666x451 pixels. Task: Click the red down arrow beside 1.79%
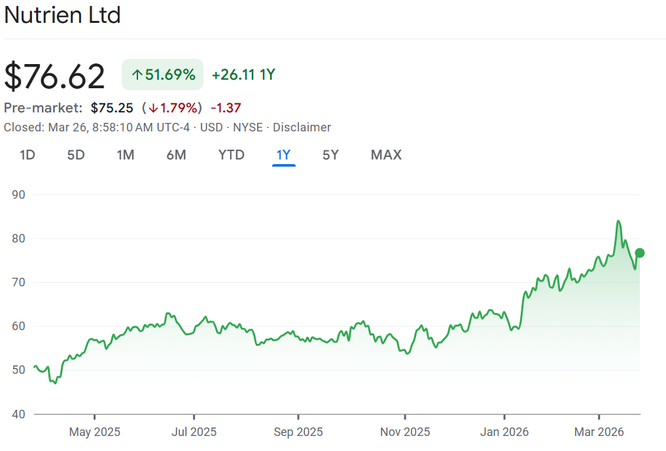point(152,108)
